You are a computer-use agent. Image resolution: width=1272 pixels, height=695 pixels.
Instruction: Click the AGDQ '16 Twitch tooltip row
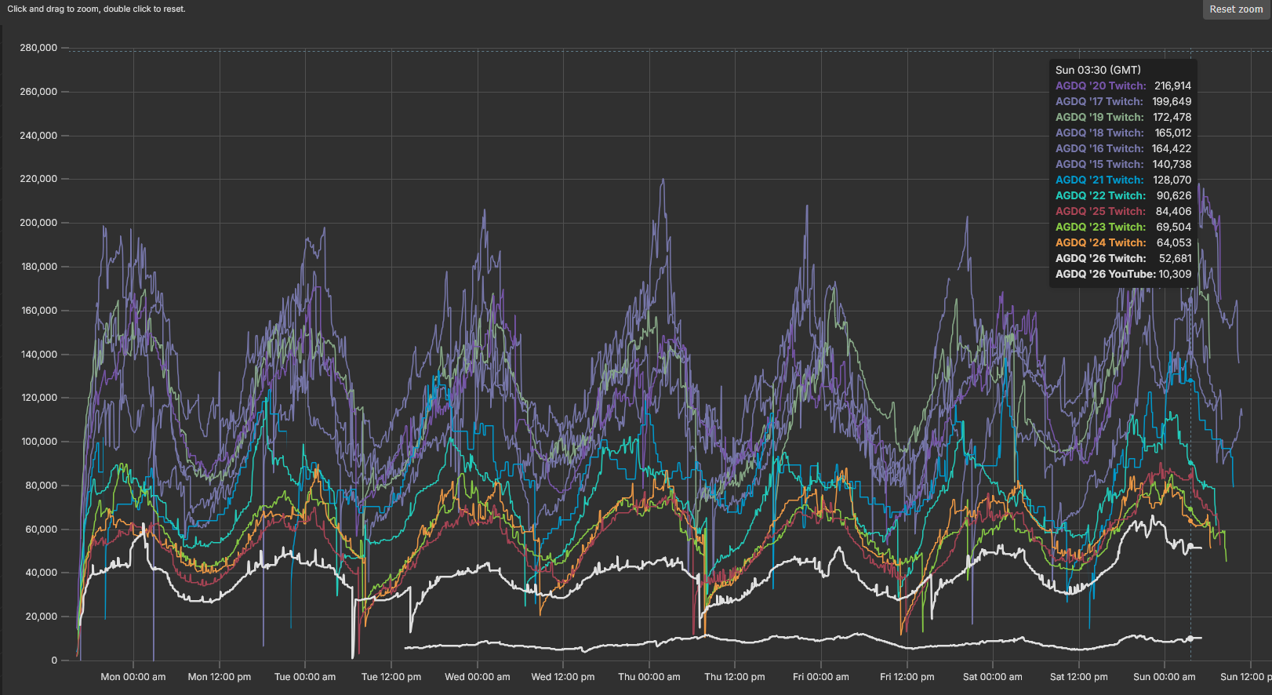point(1123,148)
